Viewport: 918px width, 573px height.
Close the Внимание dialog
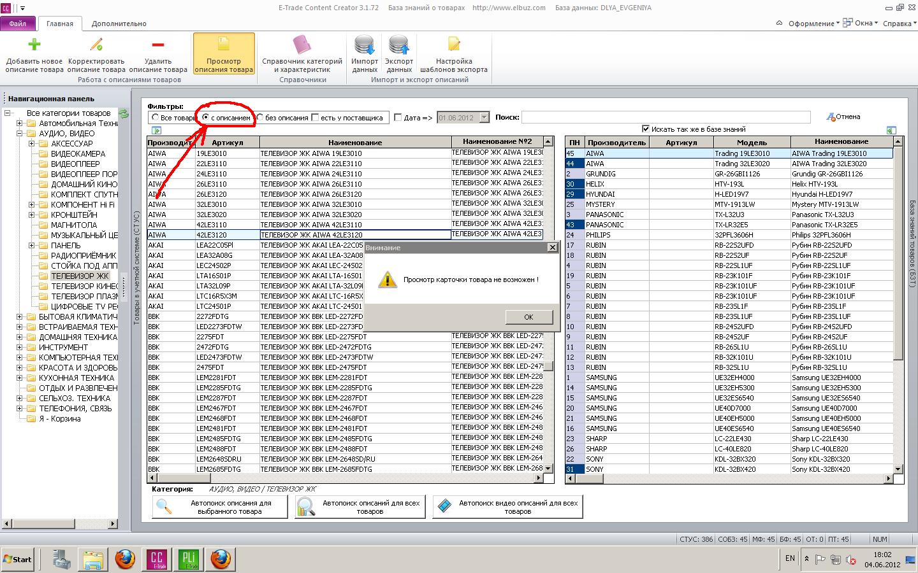click(x=553, y=247)
